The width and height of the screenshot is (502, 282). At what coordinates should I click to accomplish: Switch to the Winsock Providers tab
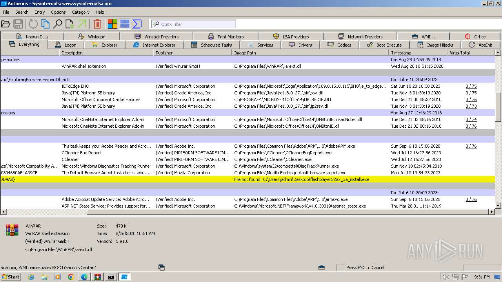(156, 36)
